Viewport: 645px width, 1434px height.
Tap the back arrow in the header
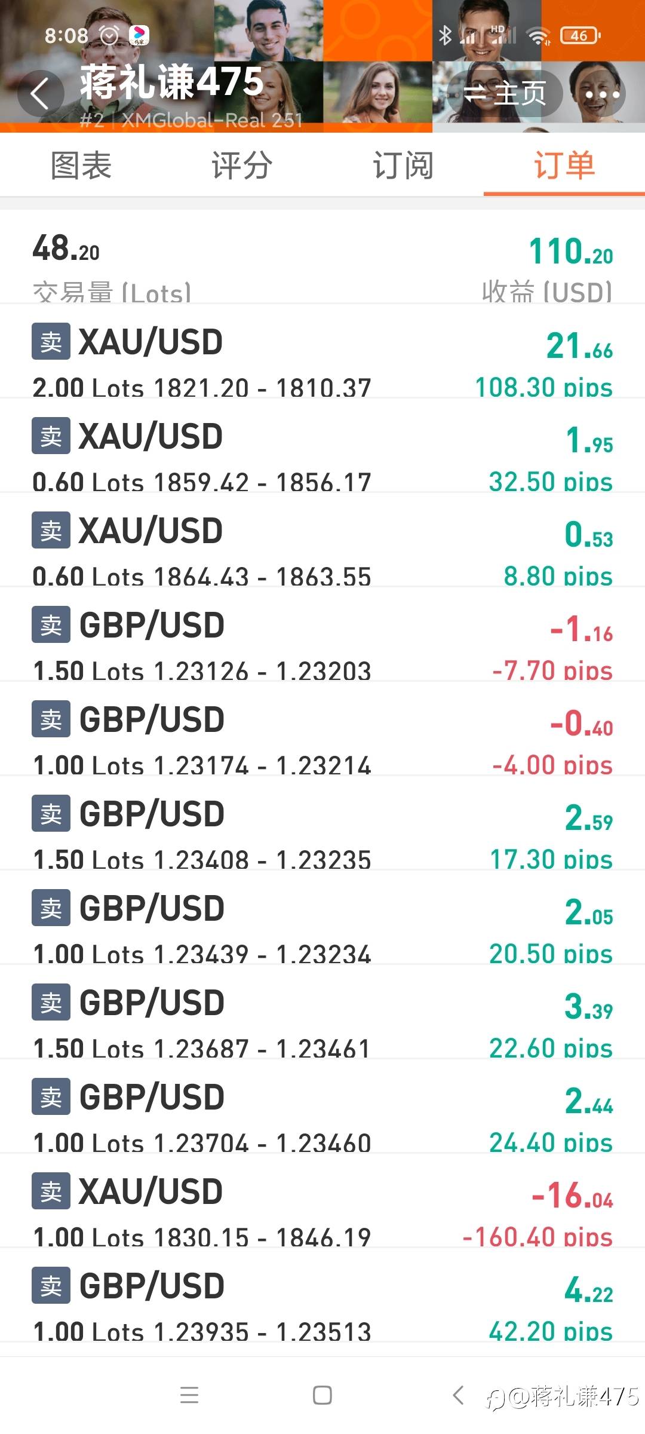click(40, 94)
